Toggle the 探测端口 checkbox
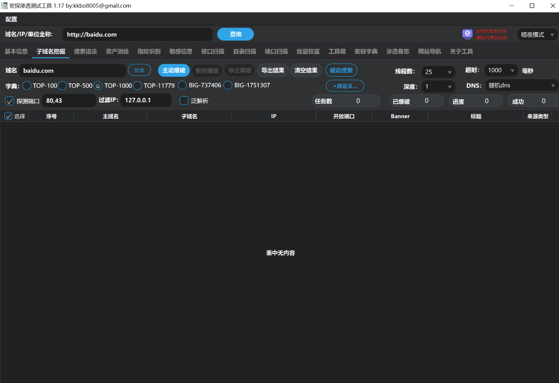559x383 pixels. point(10,101)
